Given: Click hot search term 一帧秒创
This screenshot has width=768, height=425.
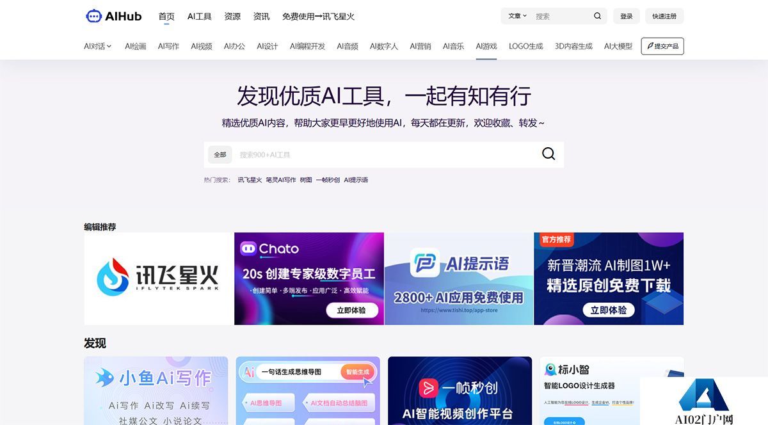Looking at the screenshot, I should (328, 180).
